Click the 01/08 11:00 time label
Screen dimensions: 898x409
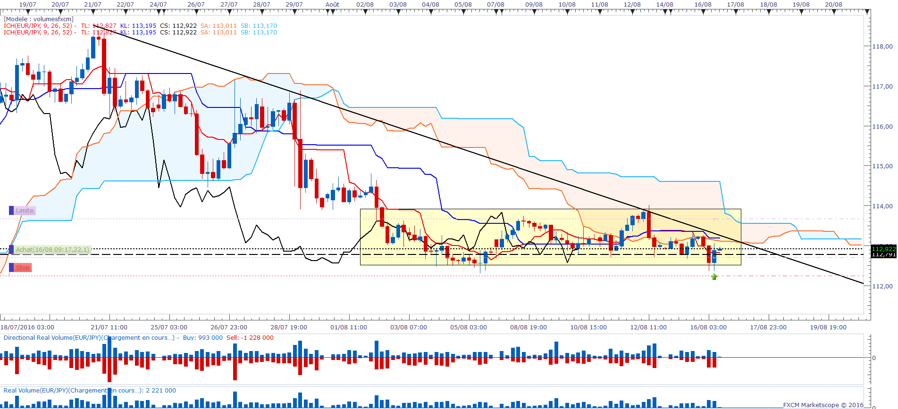point(349,327)
